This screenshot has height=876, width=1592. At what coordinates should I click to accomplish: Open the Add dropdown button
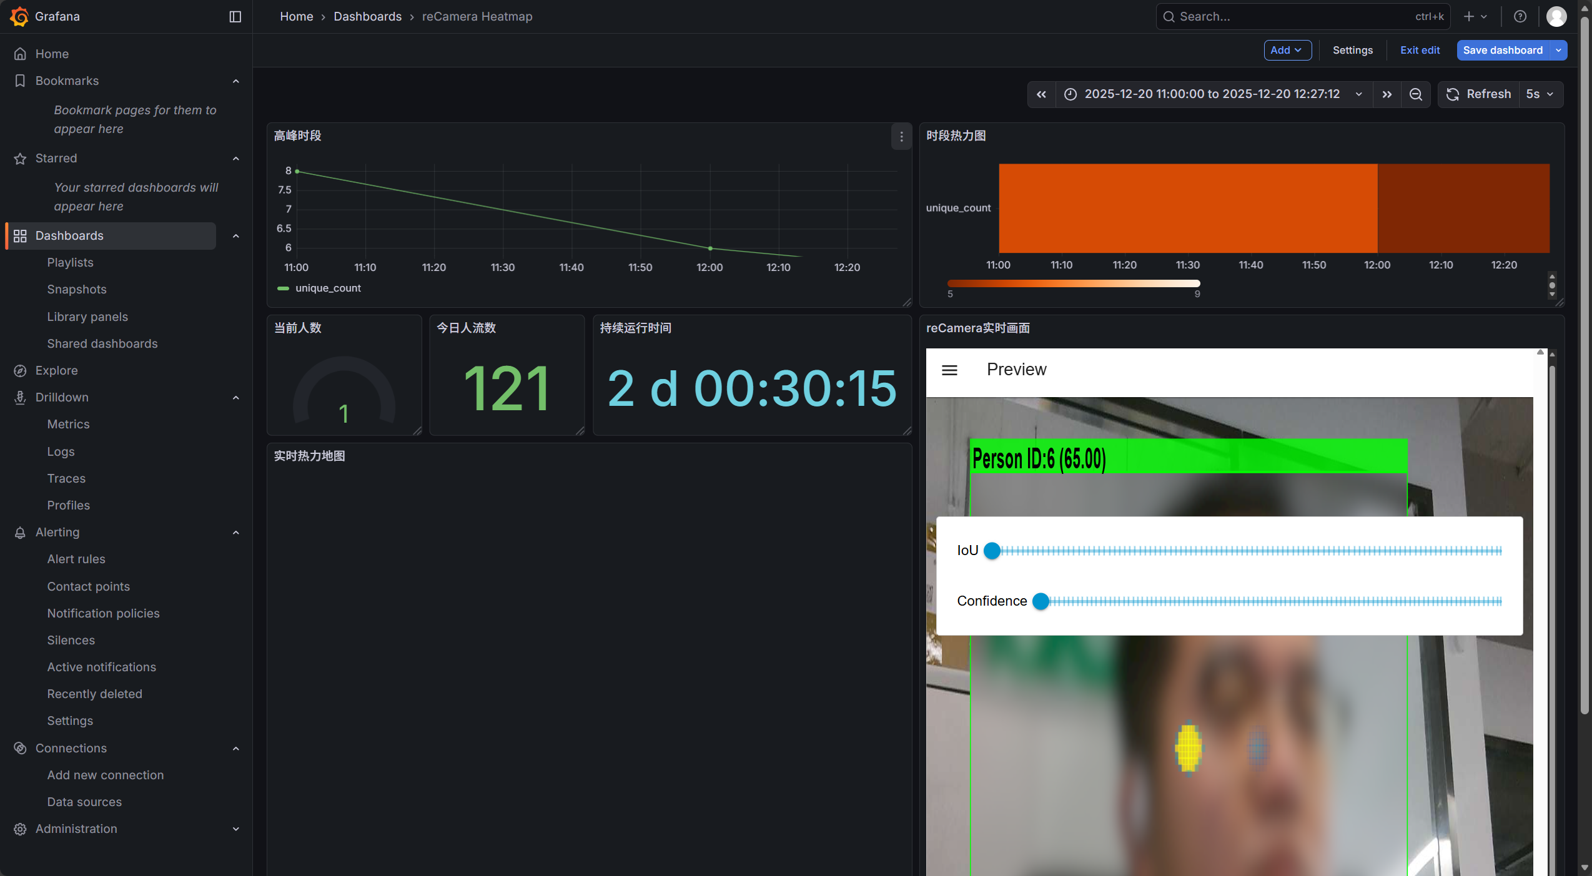pos(1287,51)
